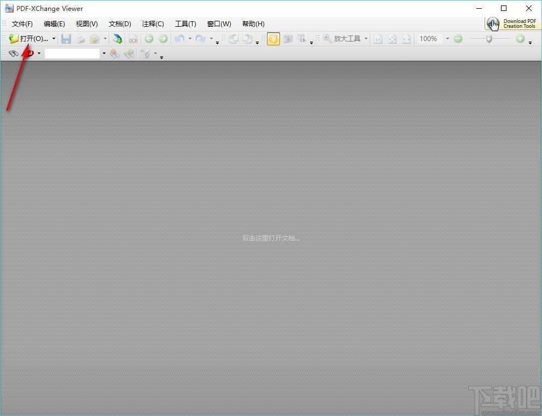Click the Redo icon
The width and height of the screenshot is (542, 416).
click(x=201, y=39)
